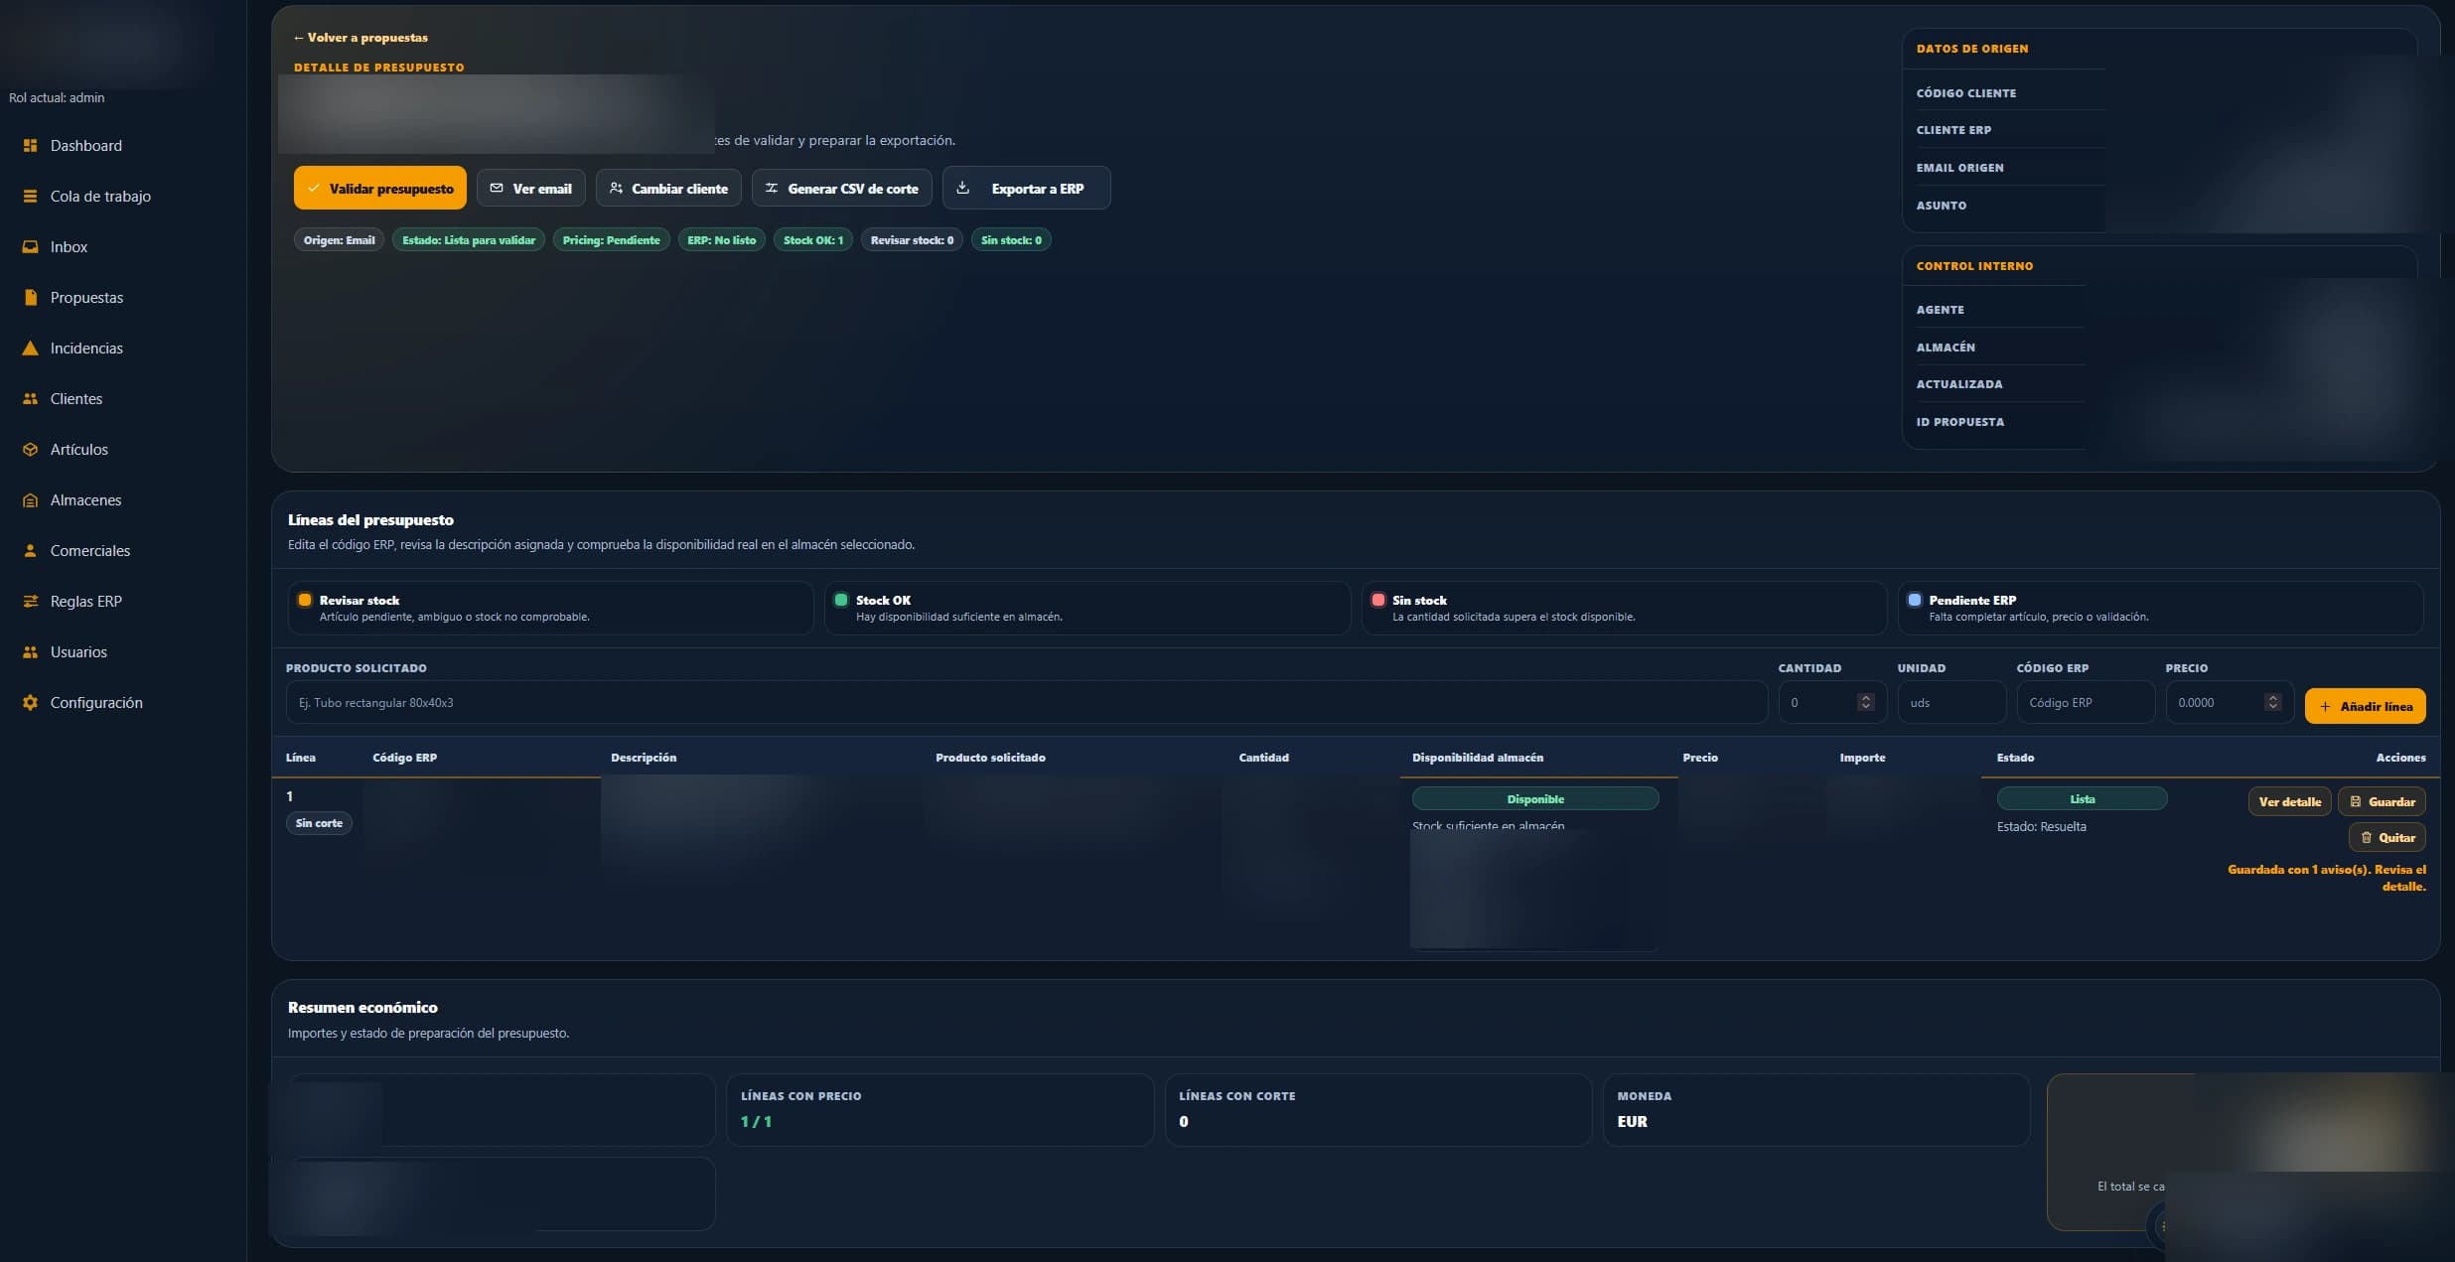
Task: Click the Dashboard grid icon in sidebar
Action: tap(30, 145)
